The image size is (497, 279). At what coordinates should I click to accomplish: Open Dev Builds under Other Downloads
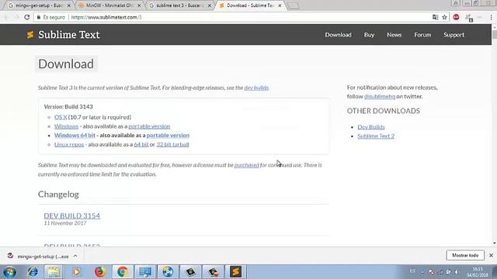coord(371,127)
